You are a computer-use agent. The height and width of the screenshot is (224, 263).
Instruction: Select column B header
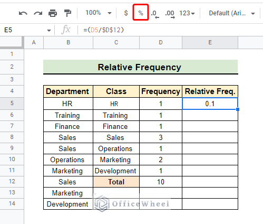68,42
